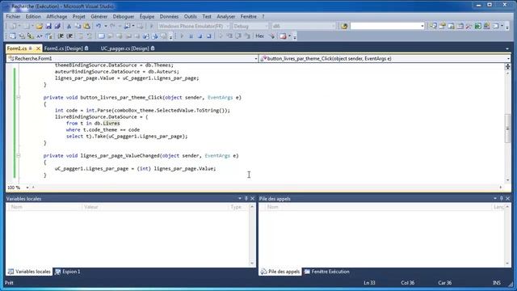Click the navigate backward icon
517x291 pixels.
point(127,26)
